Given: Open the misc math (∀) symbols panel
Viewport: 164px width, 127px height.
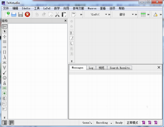Looking at the screenshot, I should [x=5, y=67].
